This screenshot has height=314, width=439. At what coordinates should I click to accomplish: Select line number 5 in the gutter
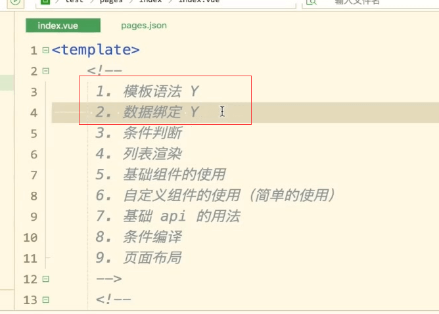34,134
